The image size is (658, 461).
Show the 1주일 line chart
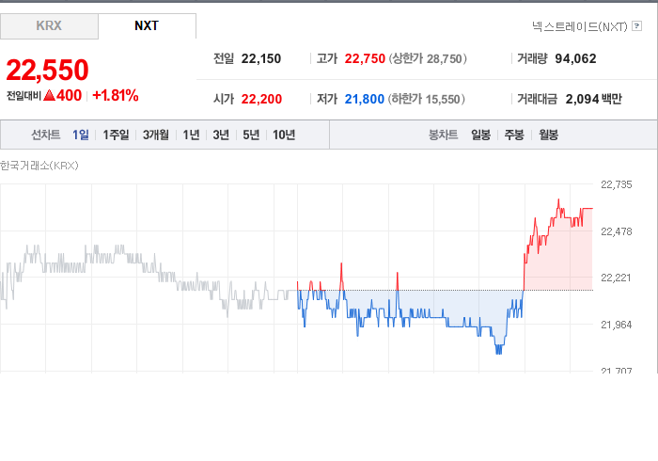pos(116,135)
